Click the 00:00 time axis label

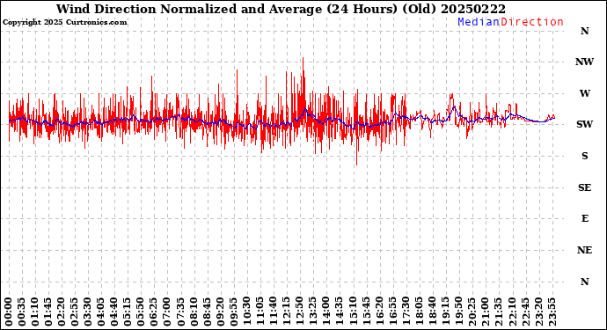click(x=9, y=312)
